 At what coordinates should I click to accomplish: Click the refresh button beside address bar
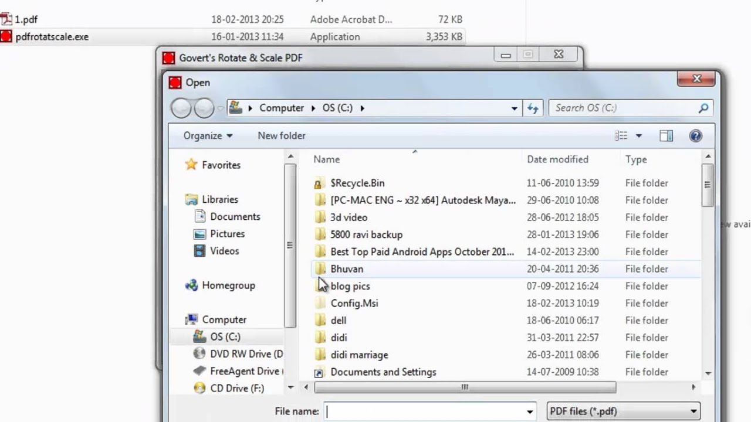(533, 108)
